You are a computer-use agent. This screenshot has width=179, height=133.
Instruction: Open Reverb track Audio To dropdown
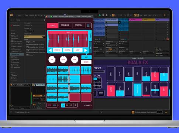tap(135, 53)
